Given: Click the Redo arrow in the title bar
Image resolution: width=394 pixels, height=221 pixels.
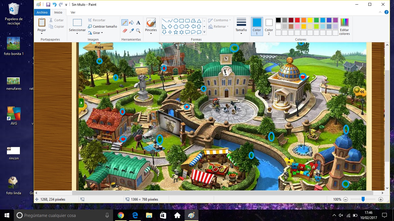Looking at the screenshot, I should coord(61,5).
